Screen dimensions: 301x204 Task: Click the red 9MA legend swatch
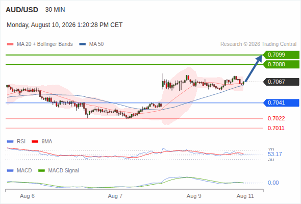[35, 142]
